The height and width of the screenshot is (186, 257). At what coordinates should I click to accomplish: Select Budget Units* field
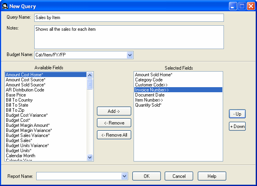tap(46, 151)
